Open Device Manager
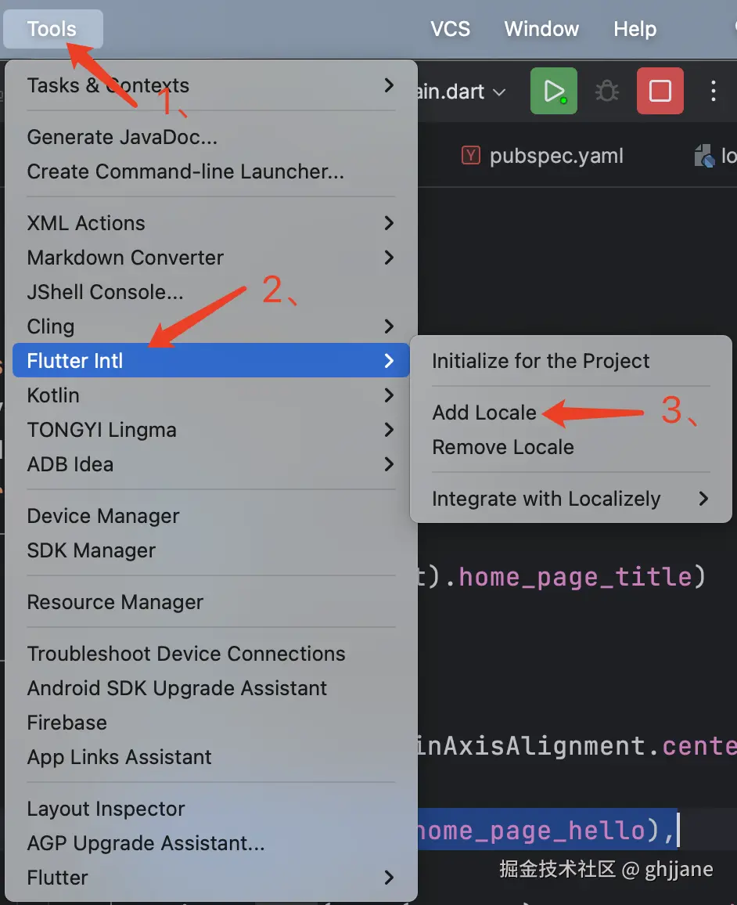737x905 pixels. tap(103, 516)
